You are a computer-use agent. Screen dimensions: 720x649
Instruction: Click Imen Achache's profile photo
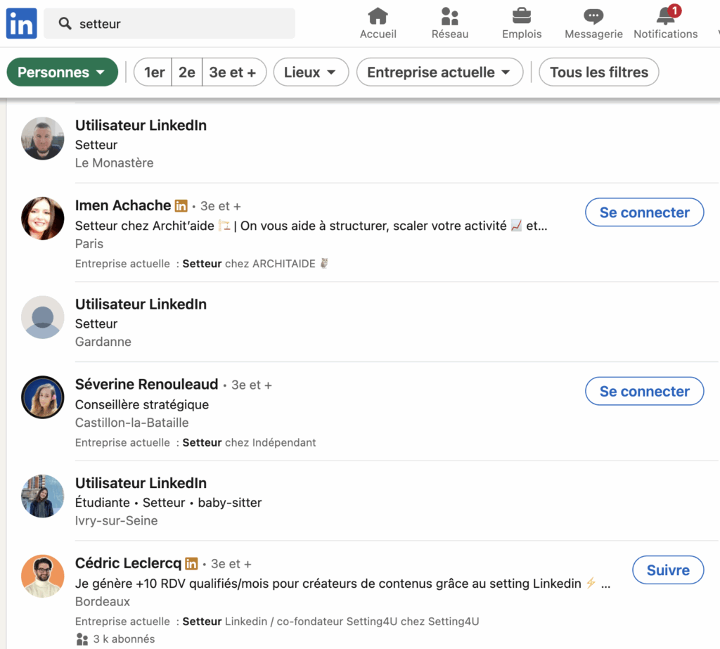coord(43,219)
